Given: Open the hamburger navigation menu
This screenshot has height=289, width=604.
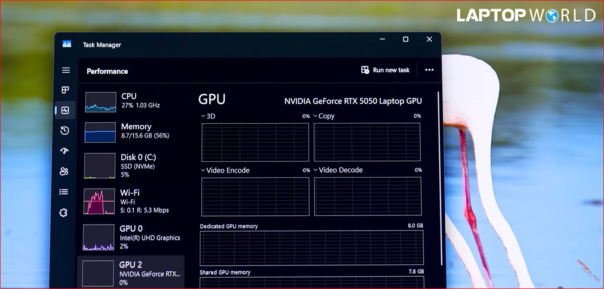Looking at the screenshot, I should coord(66,70).
